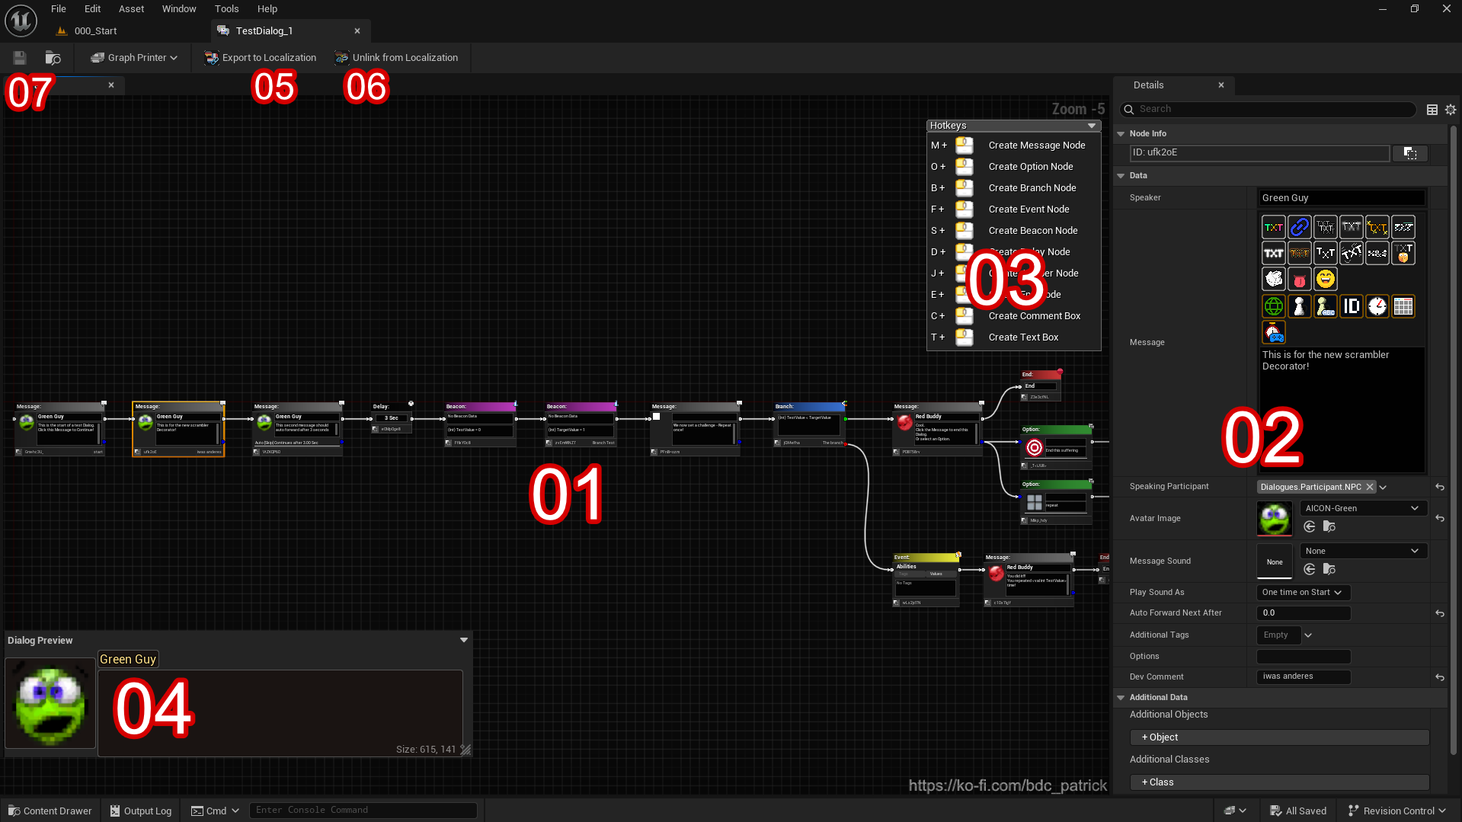Screen dimensions: 1462x822
Task: Open the Avatar Image AICON-Green dropdown
Action: pyautogui.click(x=1364, y=508)
